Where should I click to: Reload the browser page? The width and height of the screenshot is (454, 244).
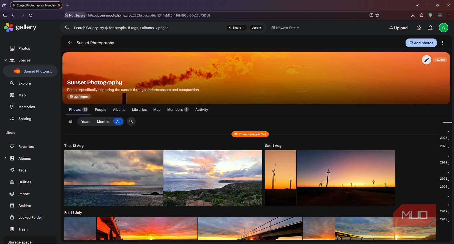31,15
